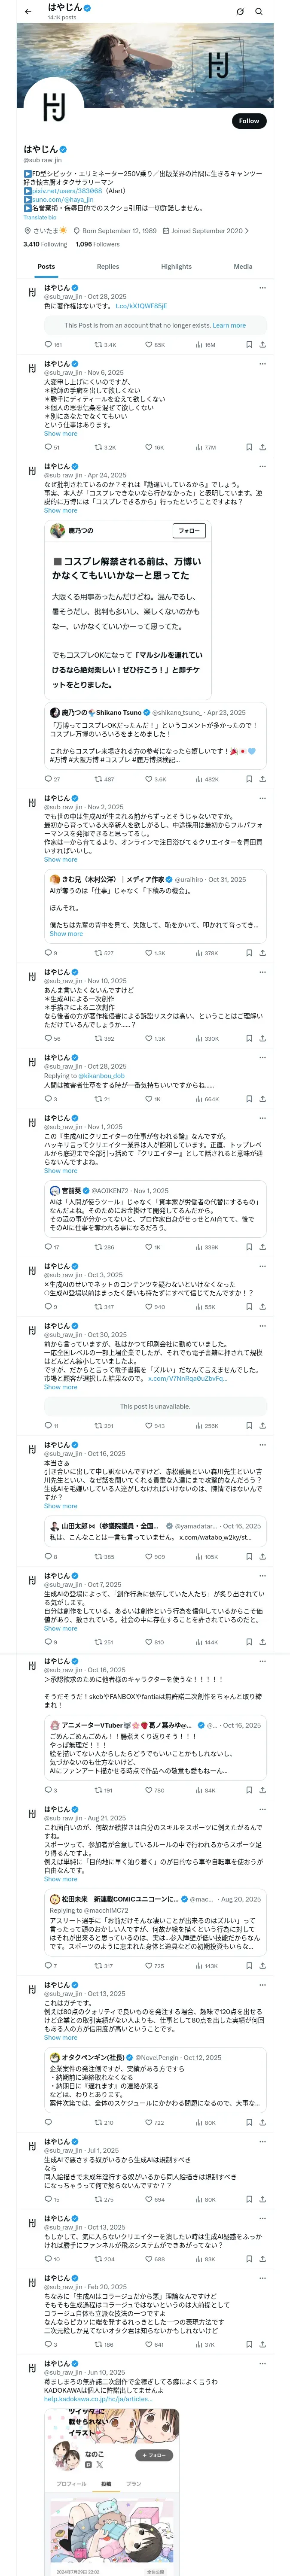
Task: Share the Nov 10, 2025 post
Action: point(263,1039)
